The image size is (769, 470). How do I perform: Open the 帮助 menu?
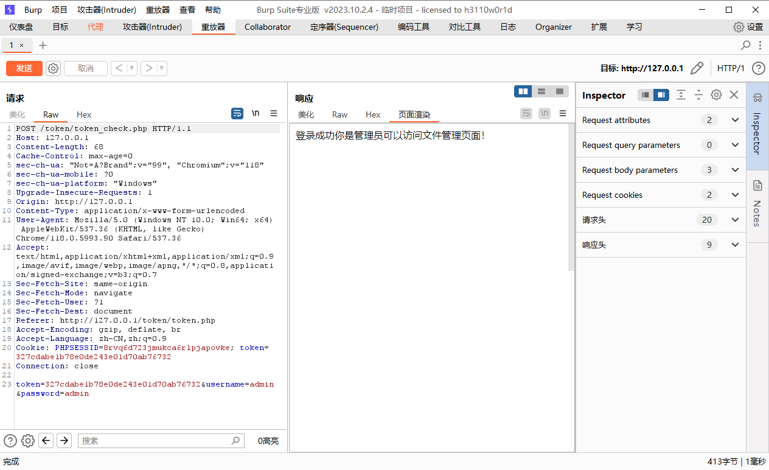(213, 10)
